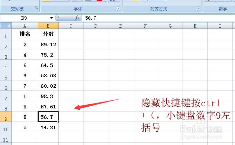Viewport: 235px width, 145px height.
Task: Click the cell with score 60.02
Action: (48, 86)
